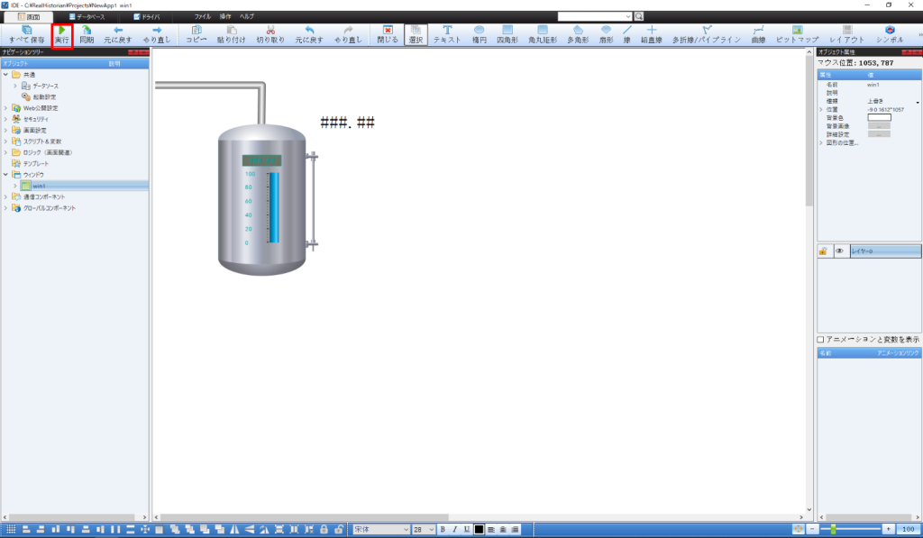The width and height of the screenshot is (923, 538).
Task: Switch to the データベース tab
Action: coord(87,17)
